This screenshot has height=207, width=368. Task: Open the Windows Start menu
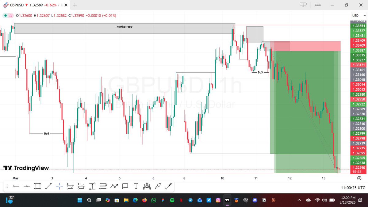(80, 200)
